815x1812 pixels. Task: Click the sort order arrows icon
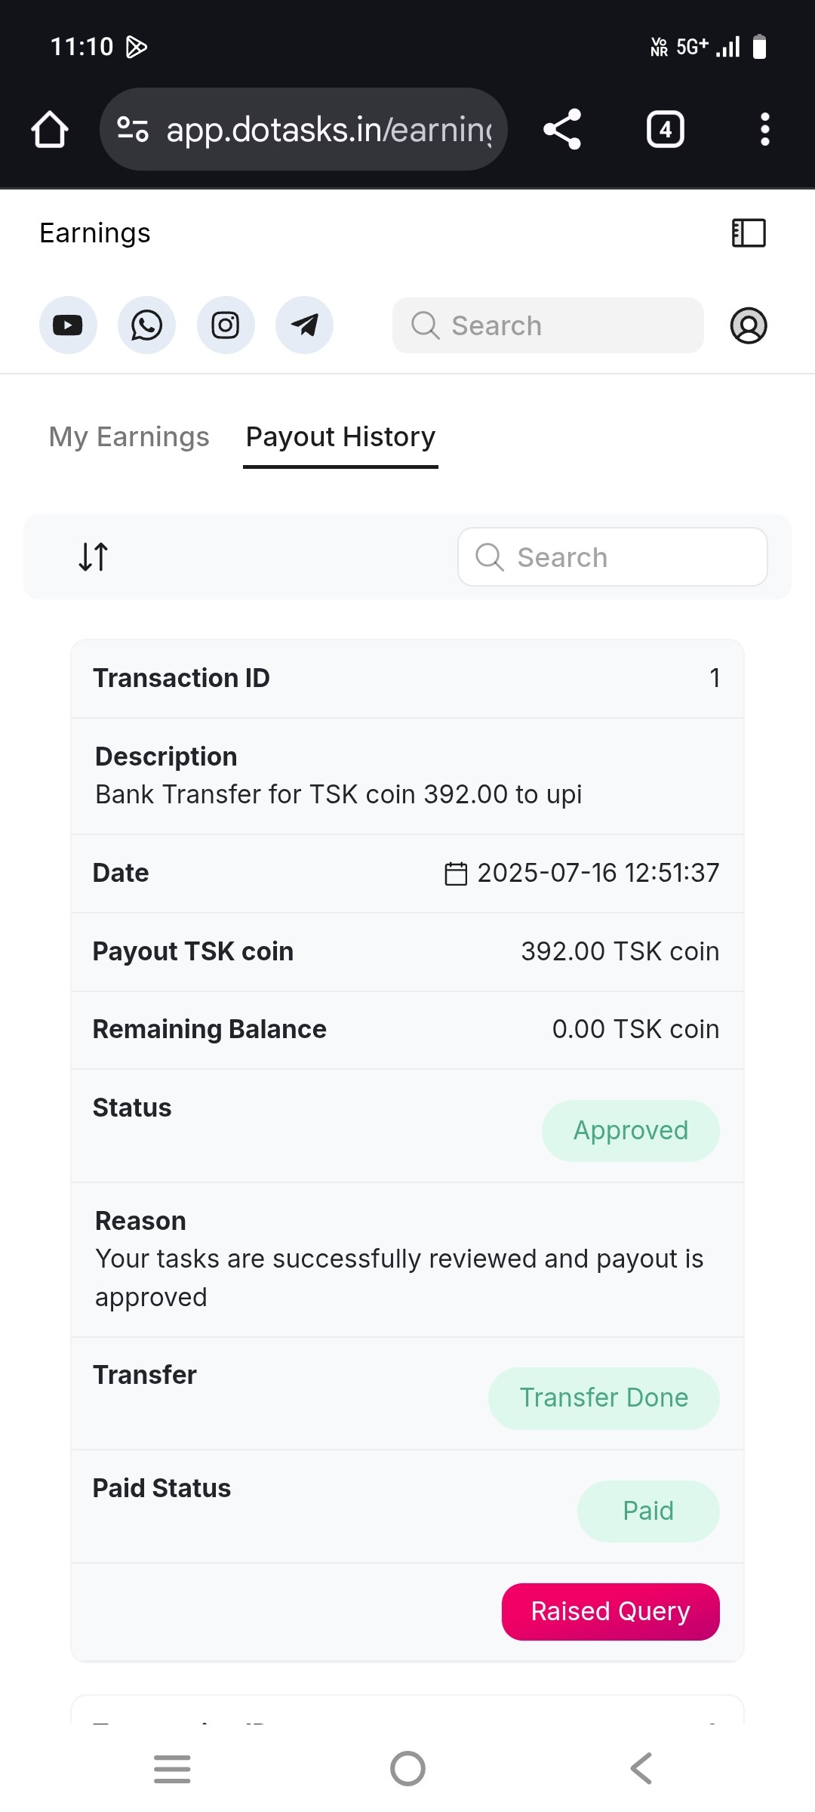tap(94, 557)
